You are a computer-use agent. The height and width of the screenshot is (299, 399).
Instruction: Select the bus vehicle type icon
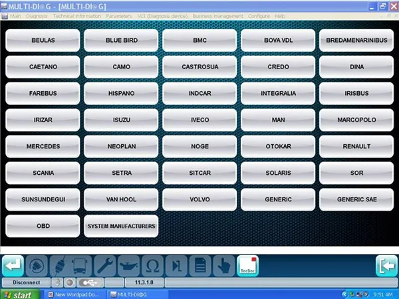click(80, 266)
